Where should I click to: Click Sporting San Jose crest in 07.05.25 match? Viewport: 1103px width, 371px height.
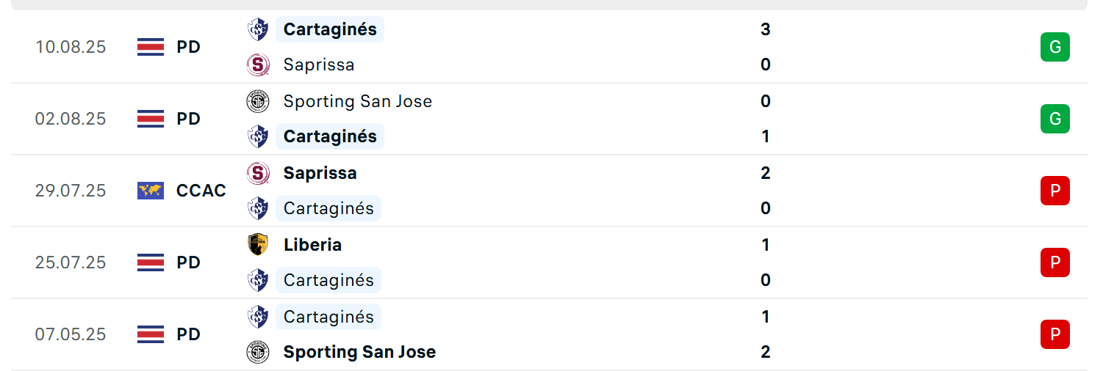258,352
